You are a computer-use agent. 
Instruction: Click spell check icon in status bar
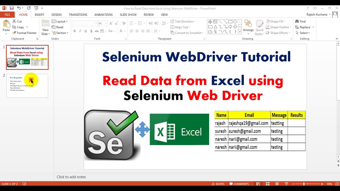(x=24, y=184)
